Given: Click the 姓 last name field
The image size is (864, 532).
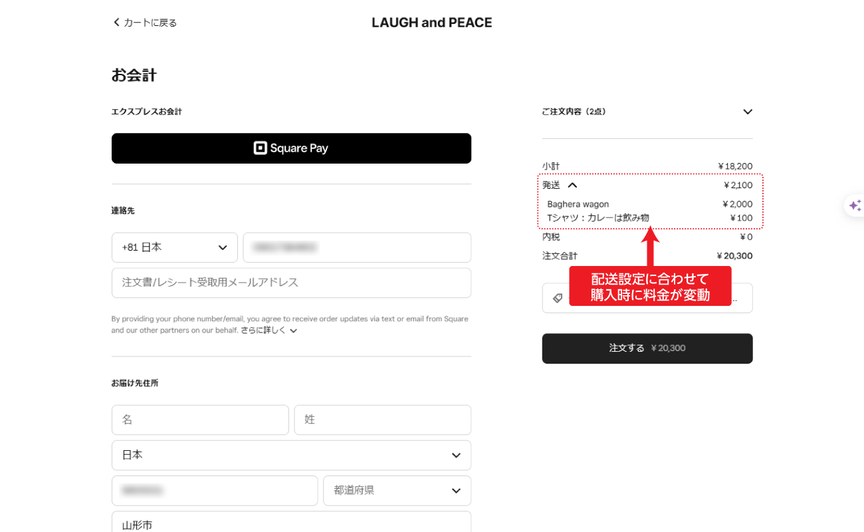Looking at the screenshot, I should click(382, 420).
